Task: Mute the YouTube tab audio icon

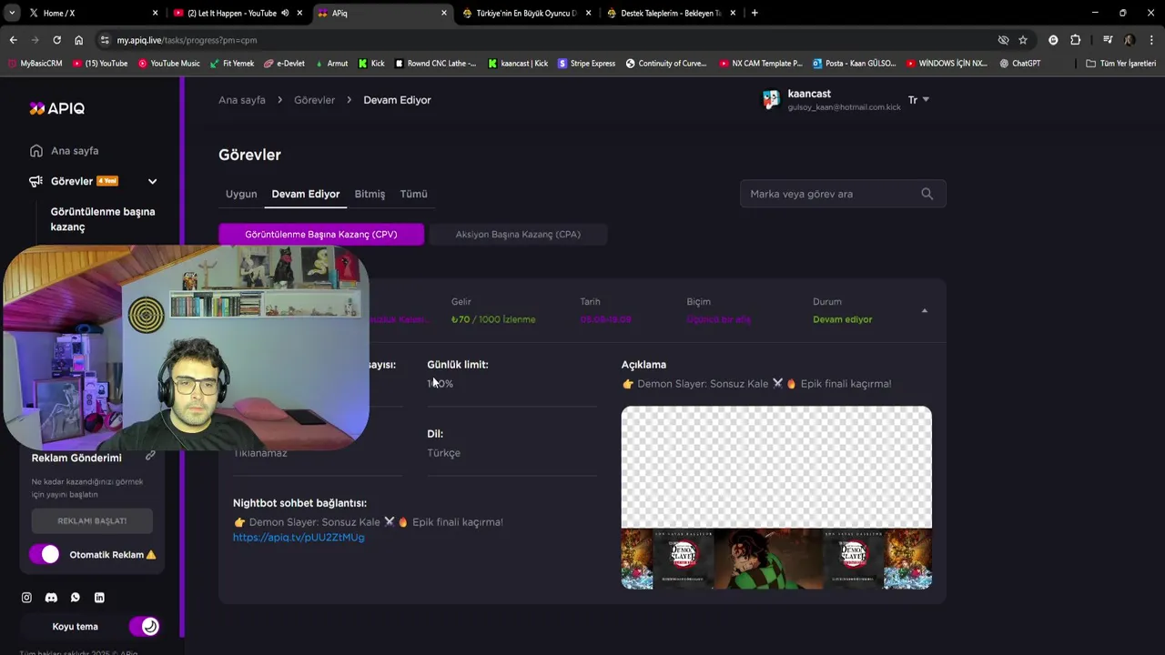Action: pos(285,13)
